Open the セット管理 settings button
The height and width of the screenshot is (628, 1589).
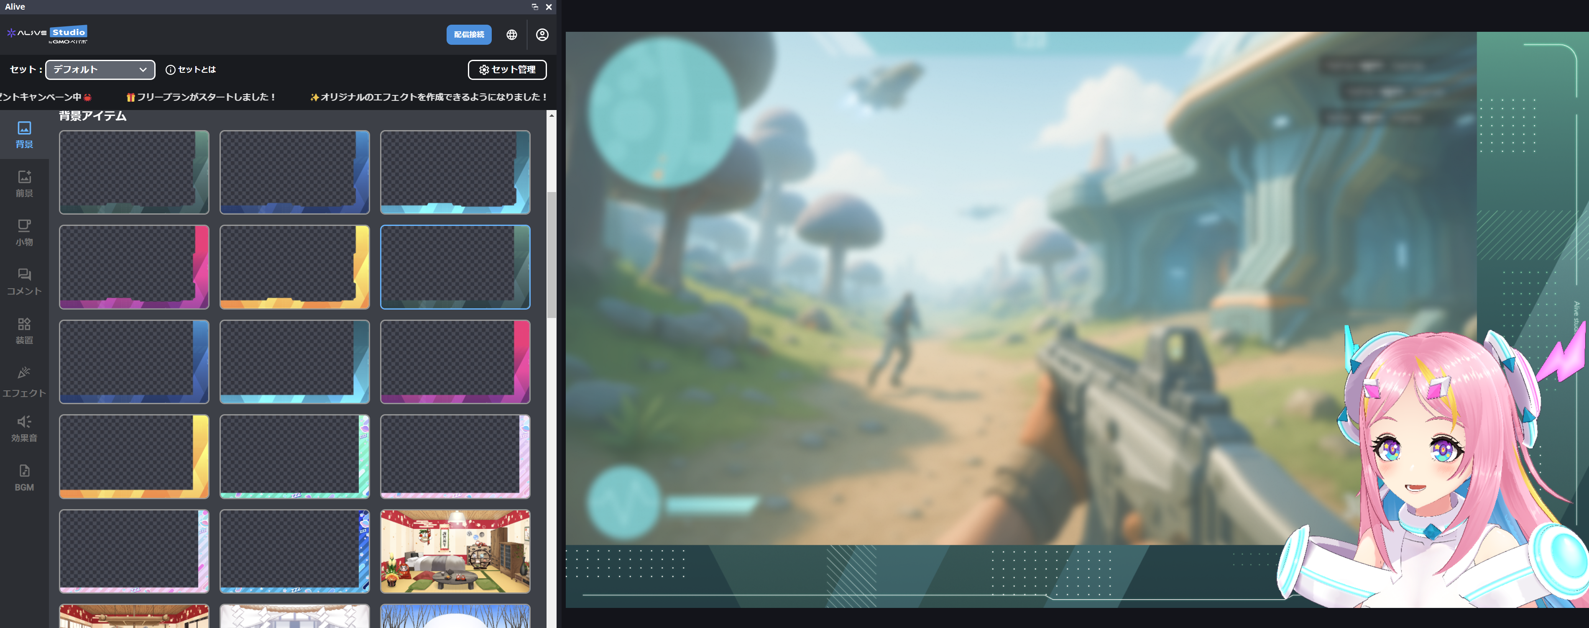(x=507, y=70)
